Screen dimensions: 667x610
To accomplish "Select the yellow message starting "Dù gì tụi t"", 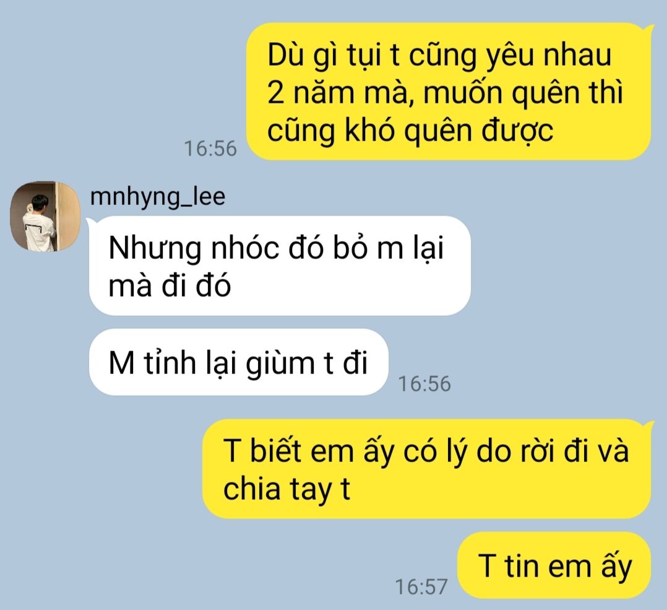I will tap(449, 92).
